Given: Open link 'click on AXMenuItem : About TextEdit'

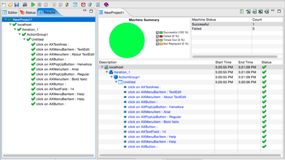Looking at the screenshot, I should [157, 97].
